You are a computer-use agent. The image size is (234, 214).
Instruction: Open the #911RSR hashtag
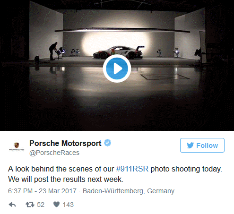(132, 169)
